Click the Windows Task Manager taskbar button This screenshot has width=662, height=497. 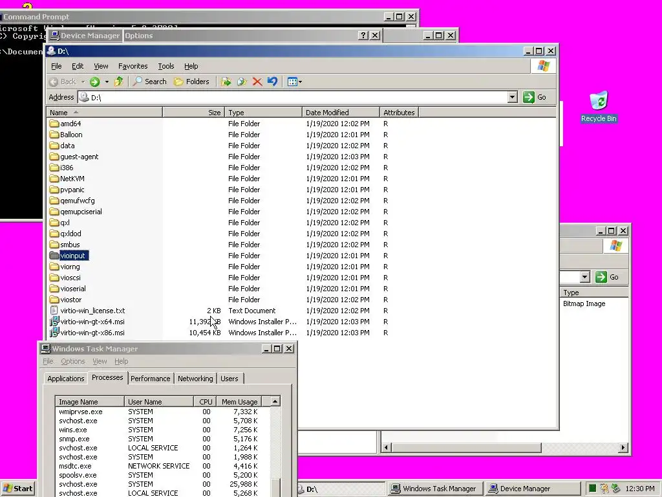tap(435, 489)
